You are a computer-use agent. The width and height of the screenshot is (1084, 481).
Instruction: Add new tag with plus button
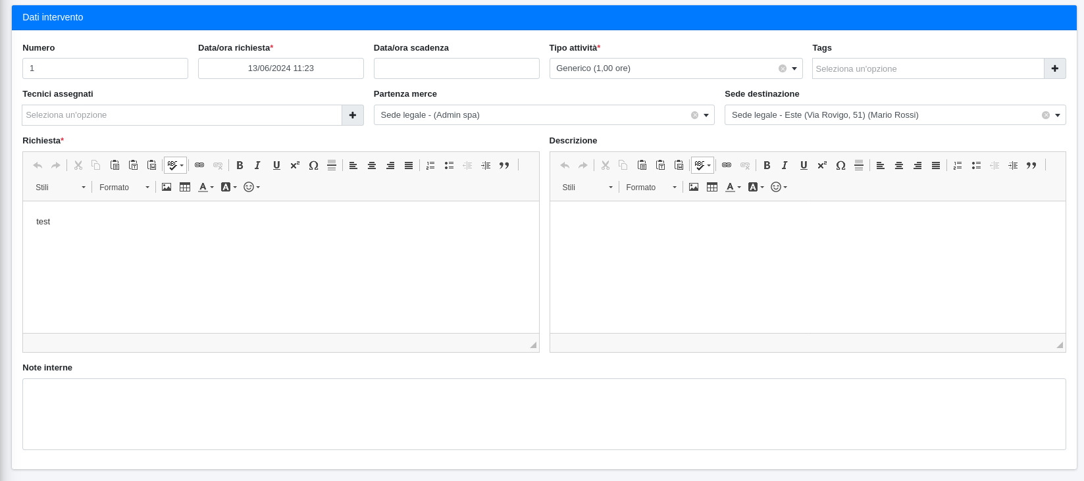point(1054,68)
